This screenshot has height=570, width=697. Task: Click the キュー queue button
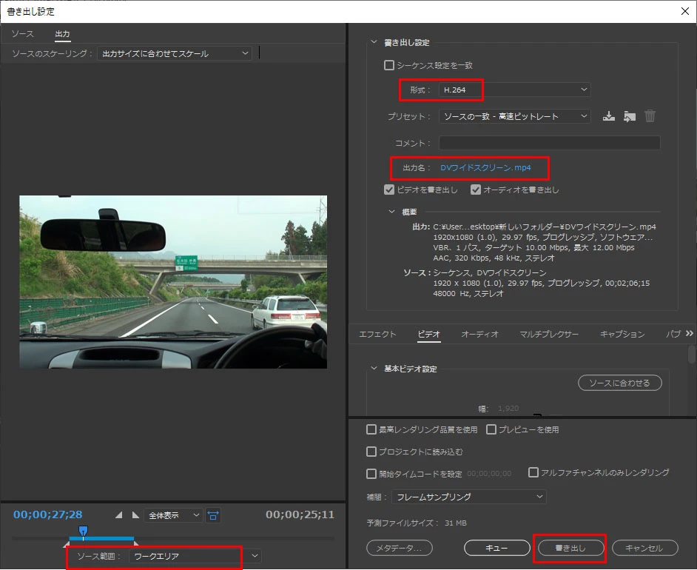click(497, 548)
